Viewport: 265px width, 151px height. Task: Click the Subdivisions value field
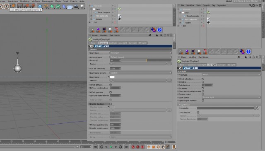pyautogui.click(x=207, y=85)
